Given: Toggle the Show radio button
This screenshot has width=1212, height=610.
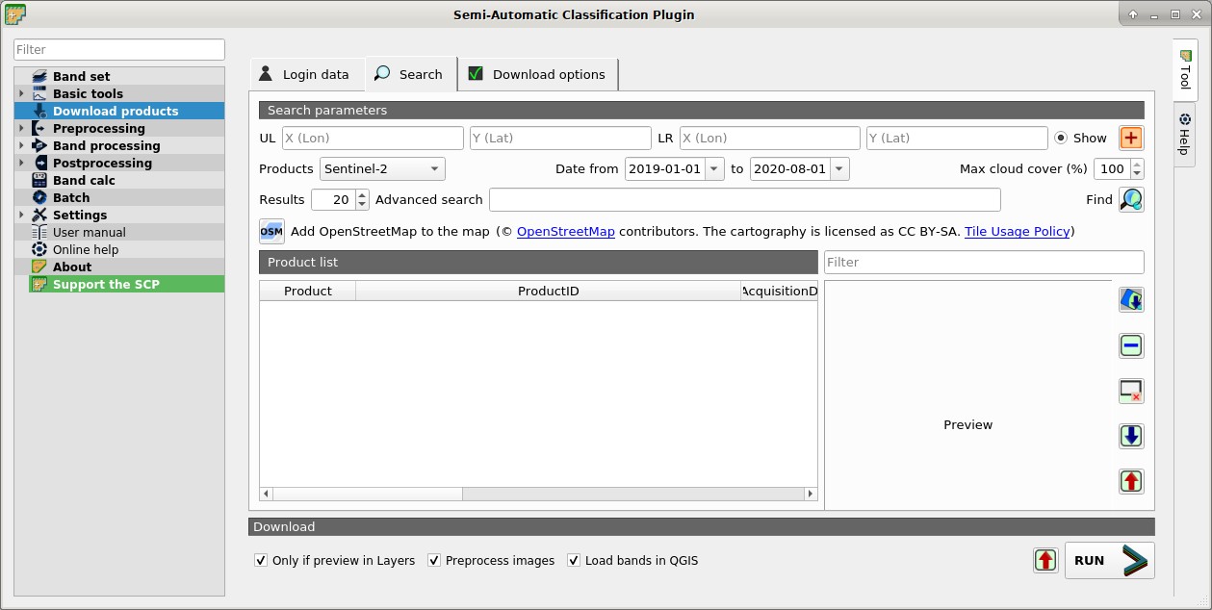Looking at the screenshot, I should point(1061,138).
